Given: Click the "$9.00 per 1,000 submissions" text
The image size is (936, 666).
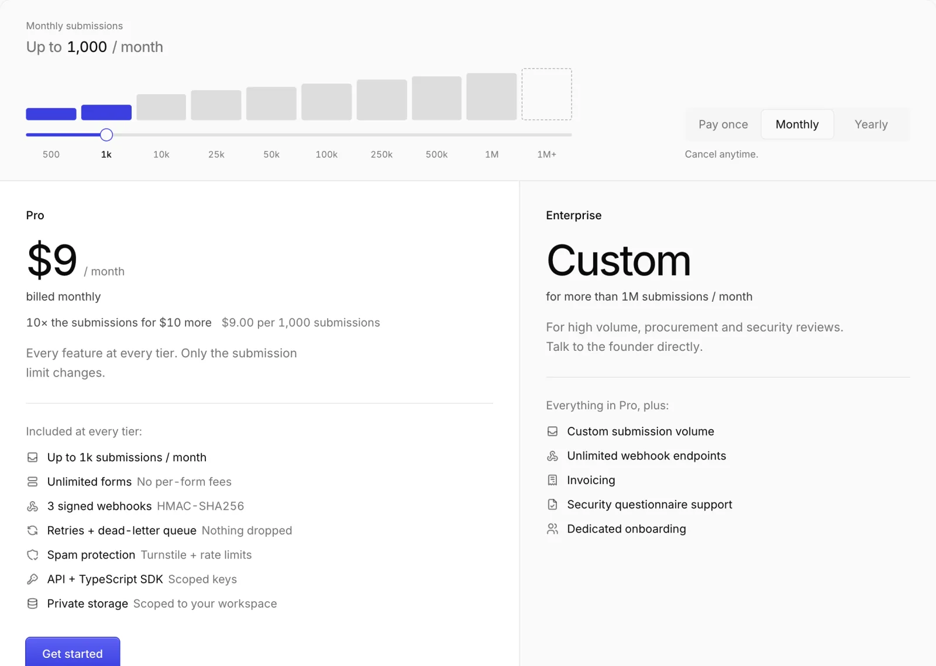Looking at the screenshot, I should [x=301, y=323].
